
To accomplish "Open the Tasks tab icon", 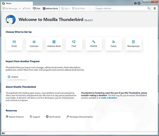I will [139, 3].
